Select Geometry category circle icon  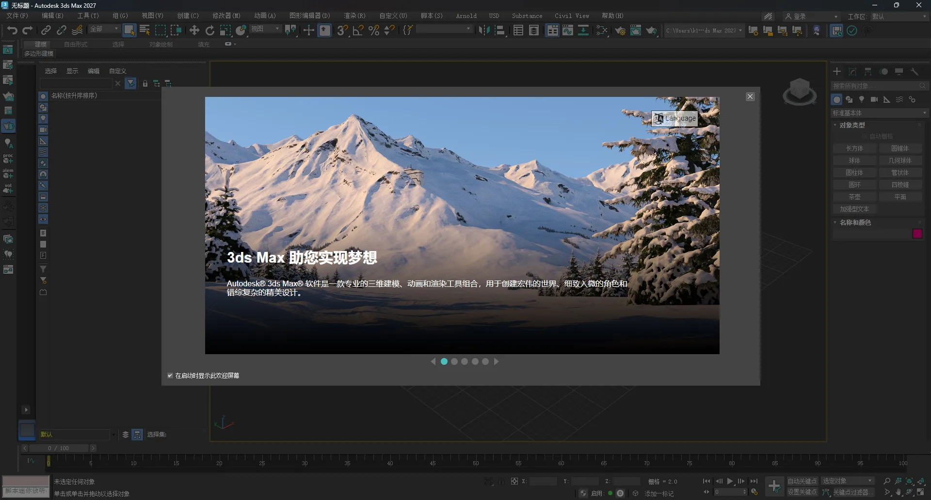836,99
